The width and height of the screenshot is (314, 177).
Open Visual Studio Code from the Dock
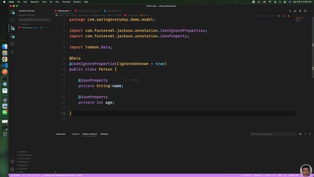[5, 65]
